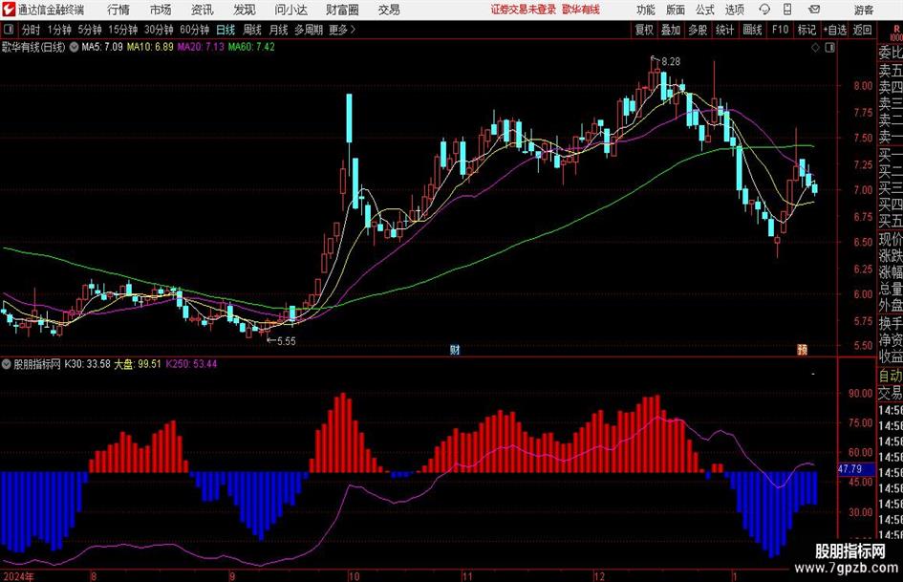Switch to the 分时 chart tab

[x=31, y=30]
